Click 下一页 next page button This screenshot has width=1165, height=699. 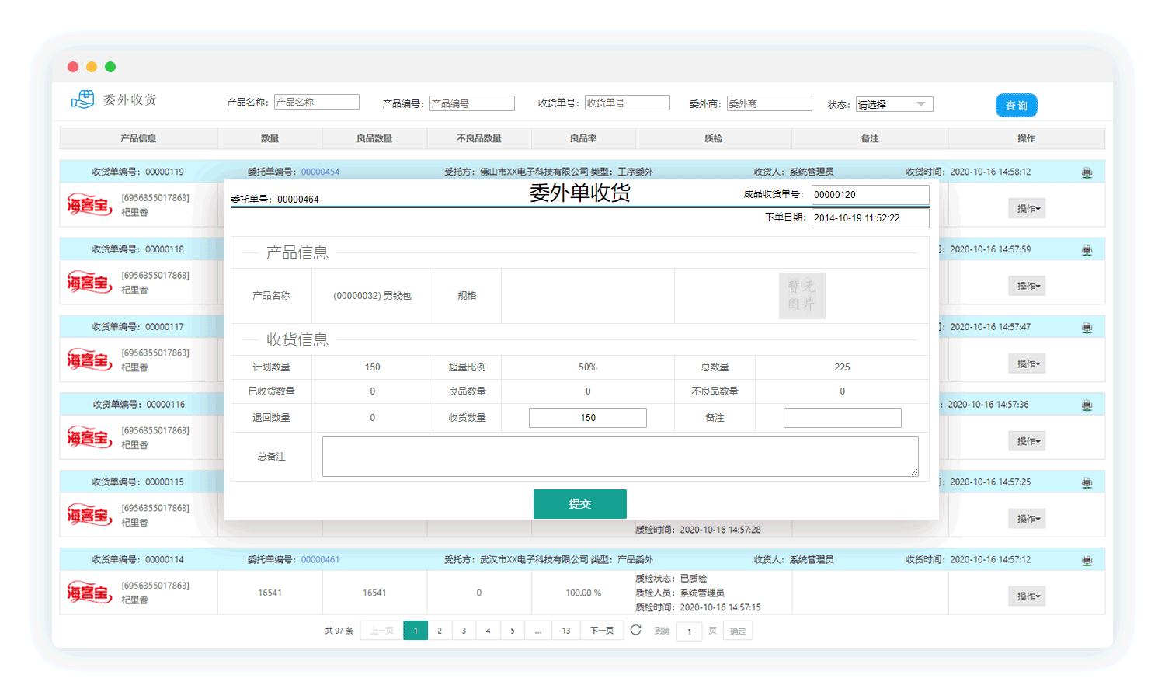coord(602,631)
